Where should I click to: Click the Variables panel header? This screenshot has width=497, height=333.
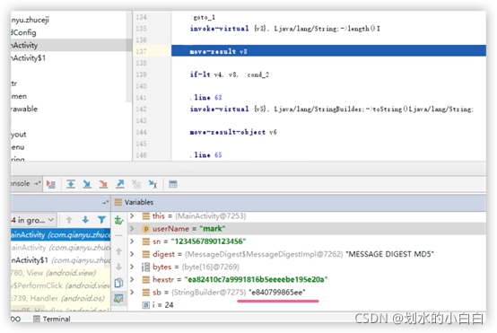[299, 202]
